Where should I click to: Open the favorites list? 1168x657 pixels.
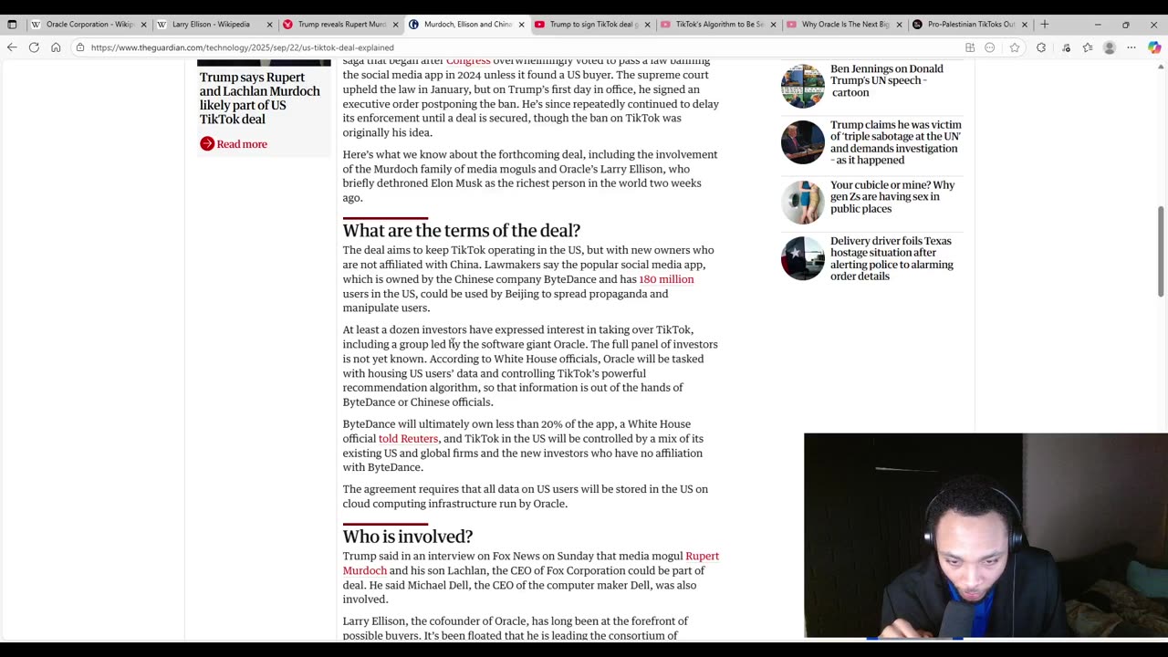[1087, 47]
